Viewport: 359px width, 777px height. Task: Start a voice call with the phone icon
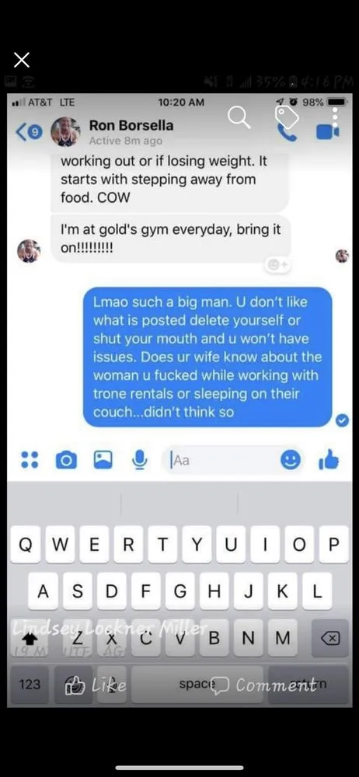[287, 133]
